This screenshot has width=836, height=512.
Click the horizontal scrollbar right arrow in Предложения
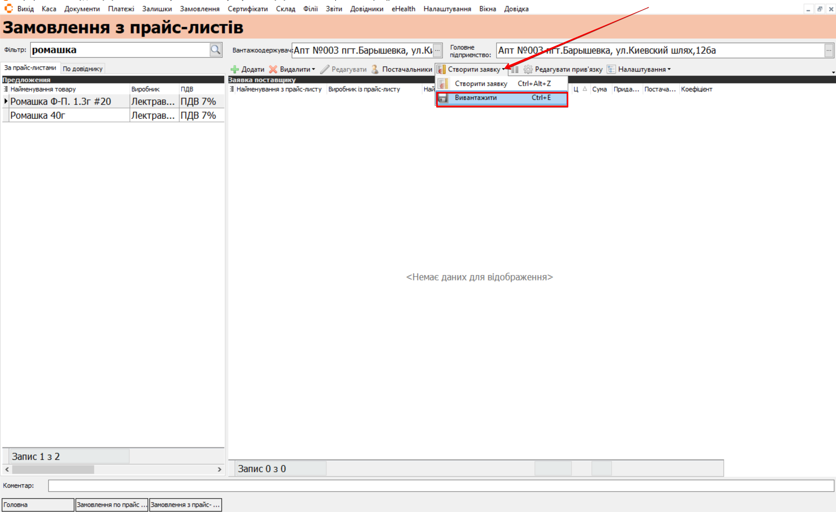pyautogui.click(x=219, y=469)
